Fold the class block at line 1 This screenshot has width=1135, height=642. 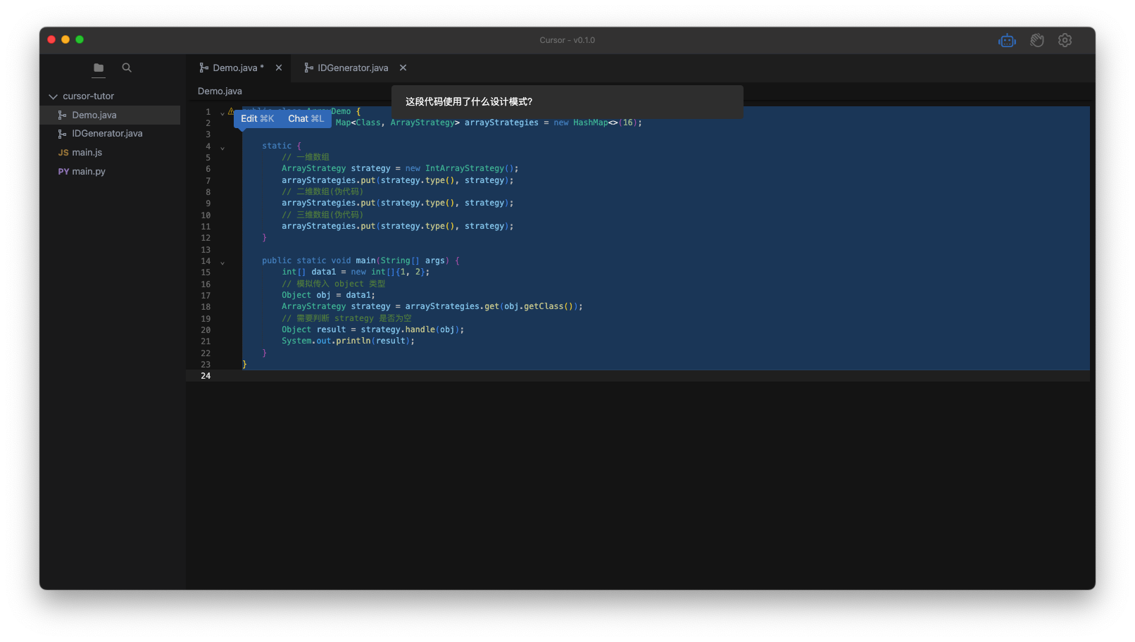222,113
